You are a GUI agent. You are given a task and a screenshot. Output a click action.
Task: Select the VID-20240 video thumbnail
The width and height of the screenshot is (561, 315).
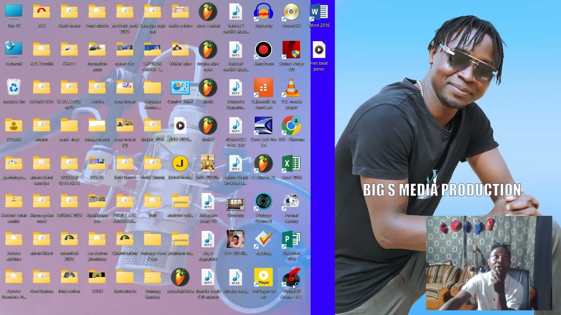pyautogui.click(x=236, y=240)
